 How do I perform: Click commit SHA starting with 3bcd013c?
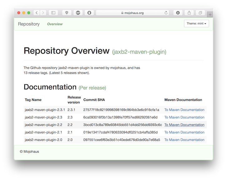pos(122,125)
